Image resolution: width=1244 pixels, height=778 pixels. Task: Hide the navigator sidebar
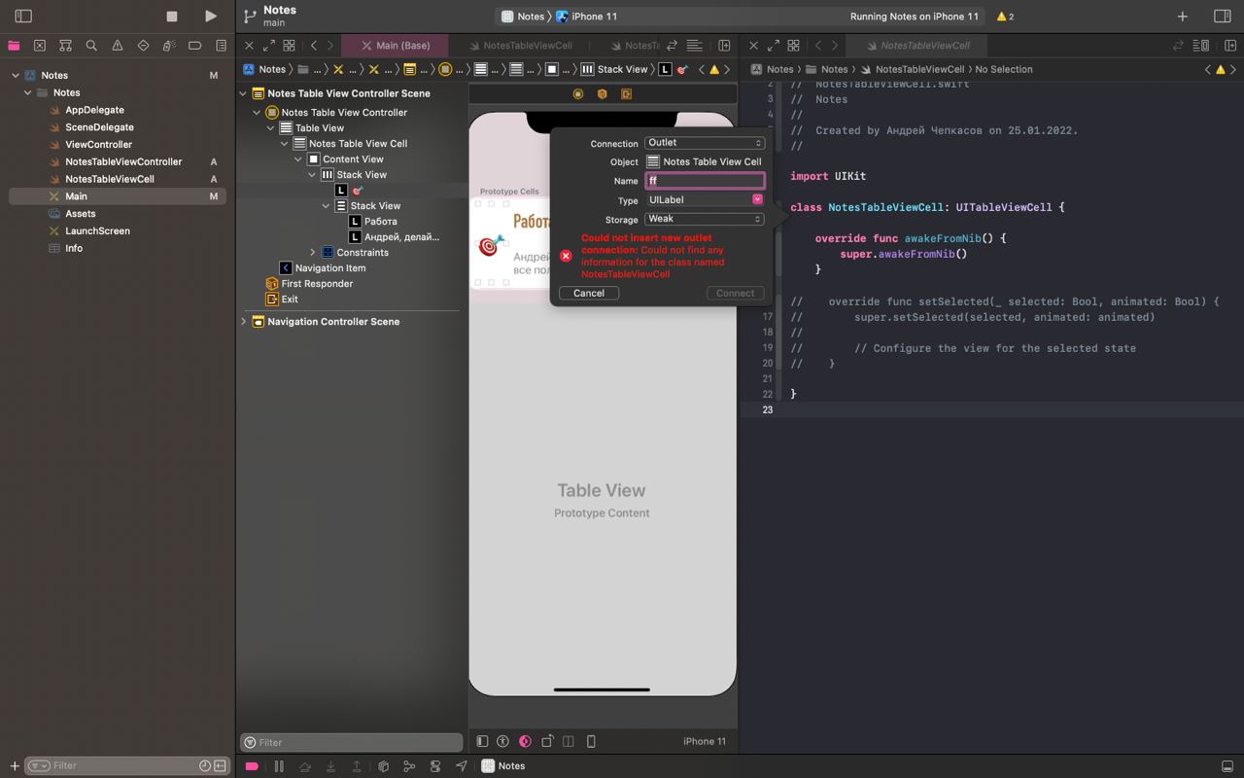pos(24,16)
